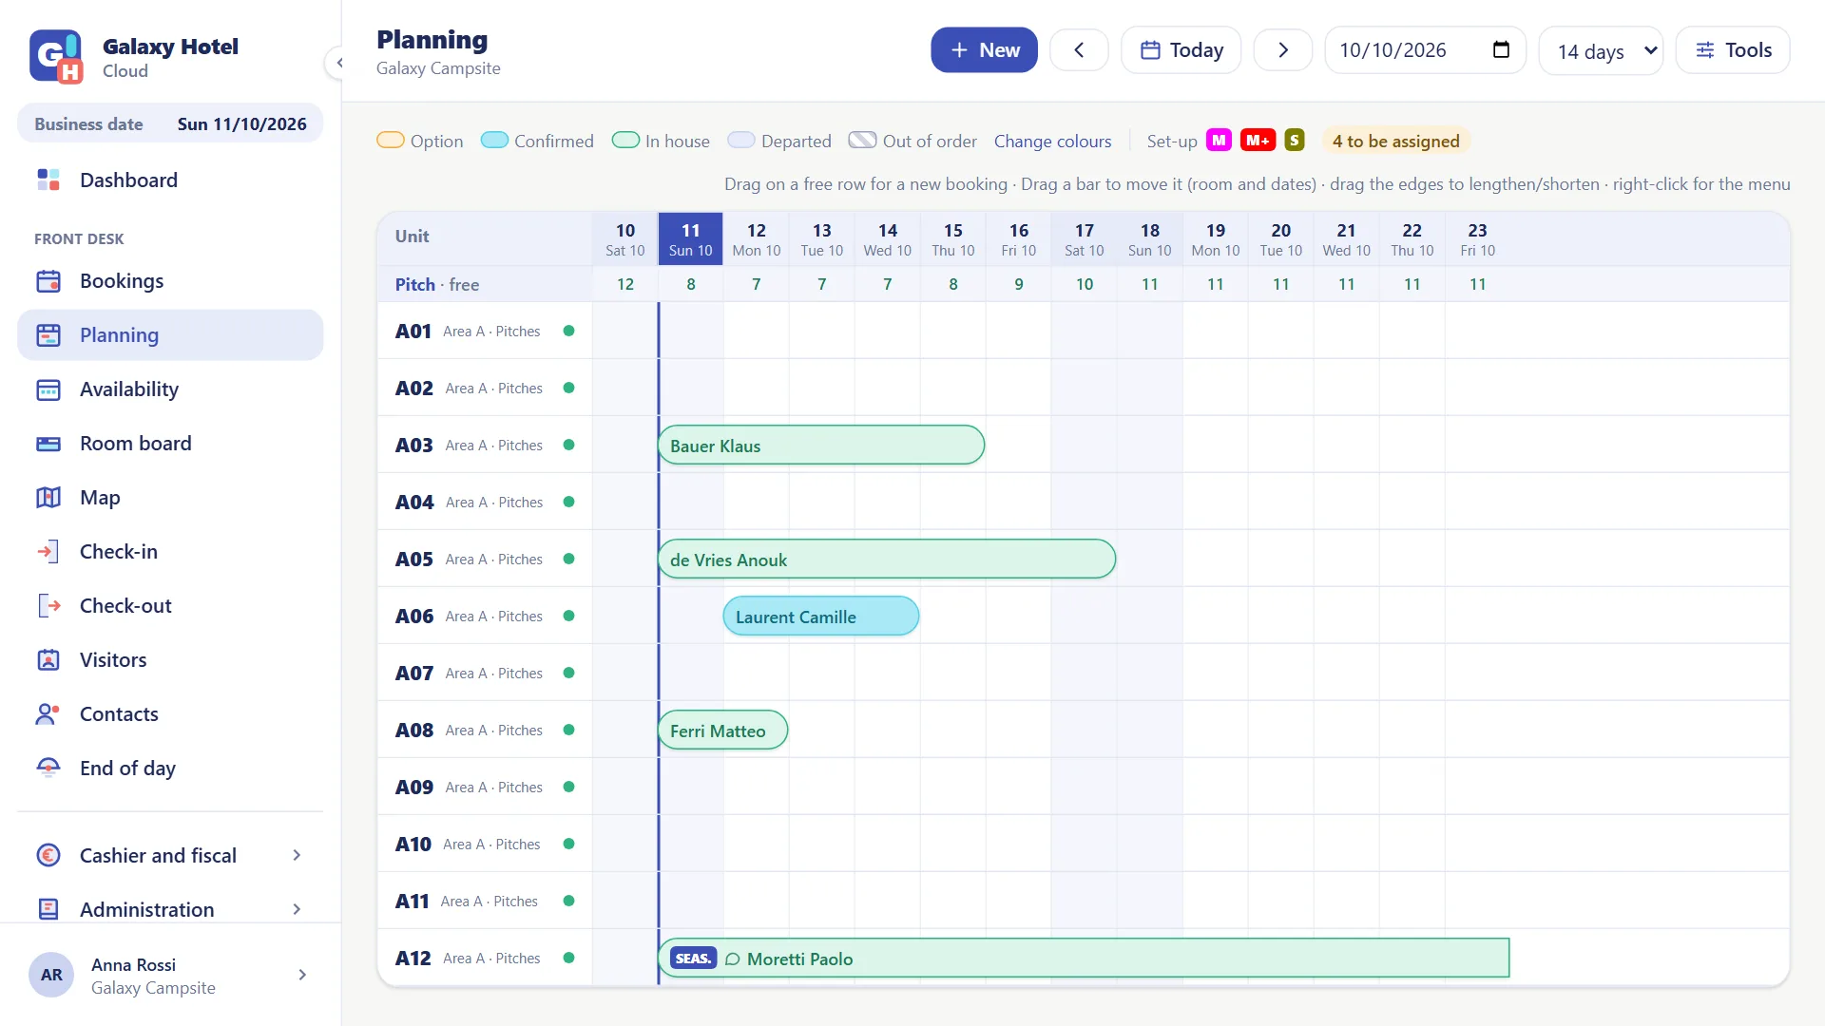This screenshot has width=1825, height=1026.
Task: Open the Dashboard icon in sidebar
Action: [48, 180]
